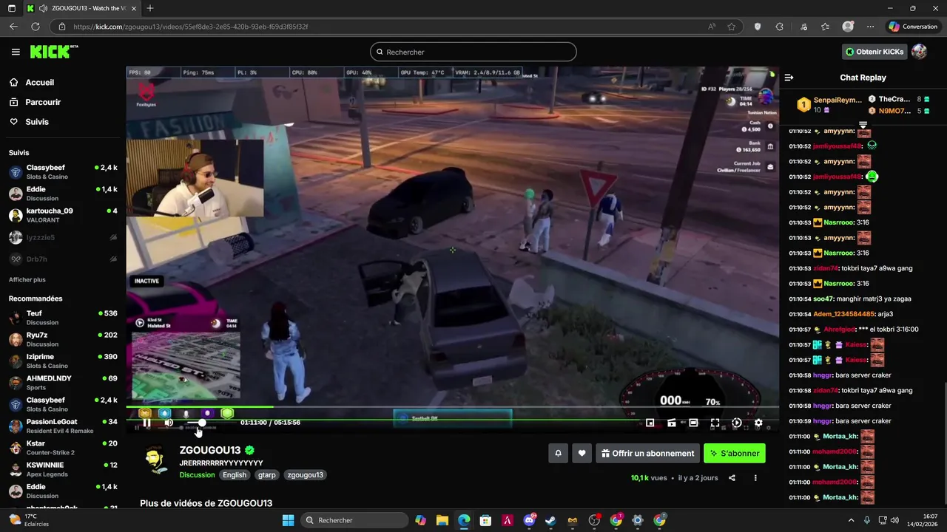Image resolution: width=947 pixels, height=532 pixels.
Task: Open the browser more-options menu
Action: coord(872,27)
